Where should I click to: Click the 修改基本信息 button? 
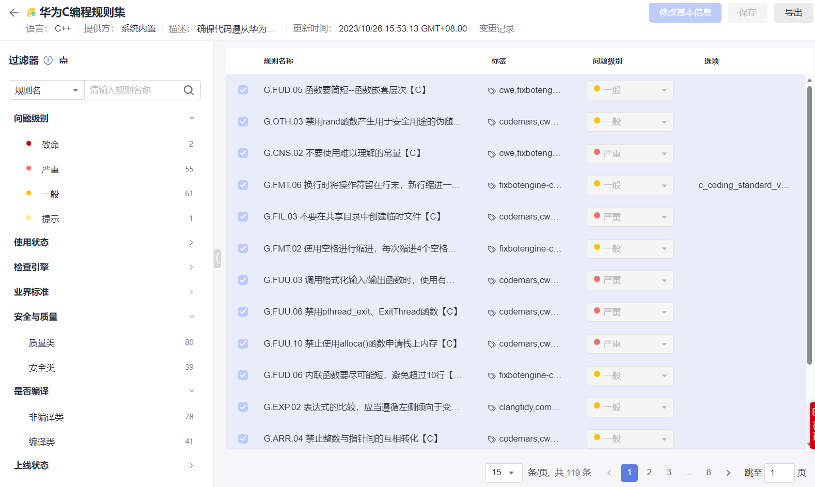685,12
